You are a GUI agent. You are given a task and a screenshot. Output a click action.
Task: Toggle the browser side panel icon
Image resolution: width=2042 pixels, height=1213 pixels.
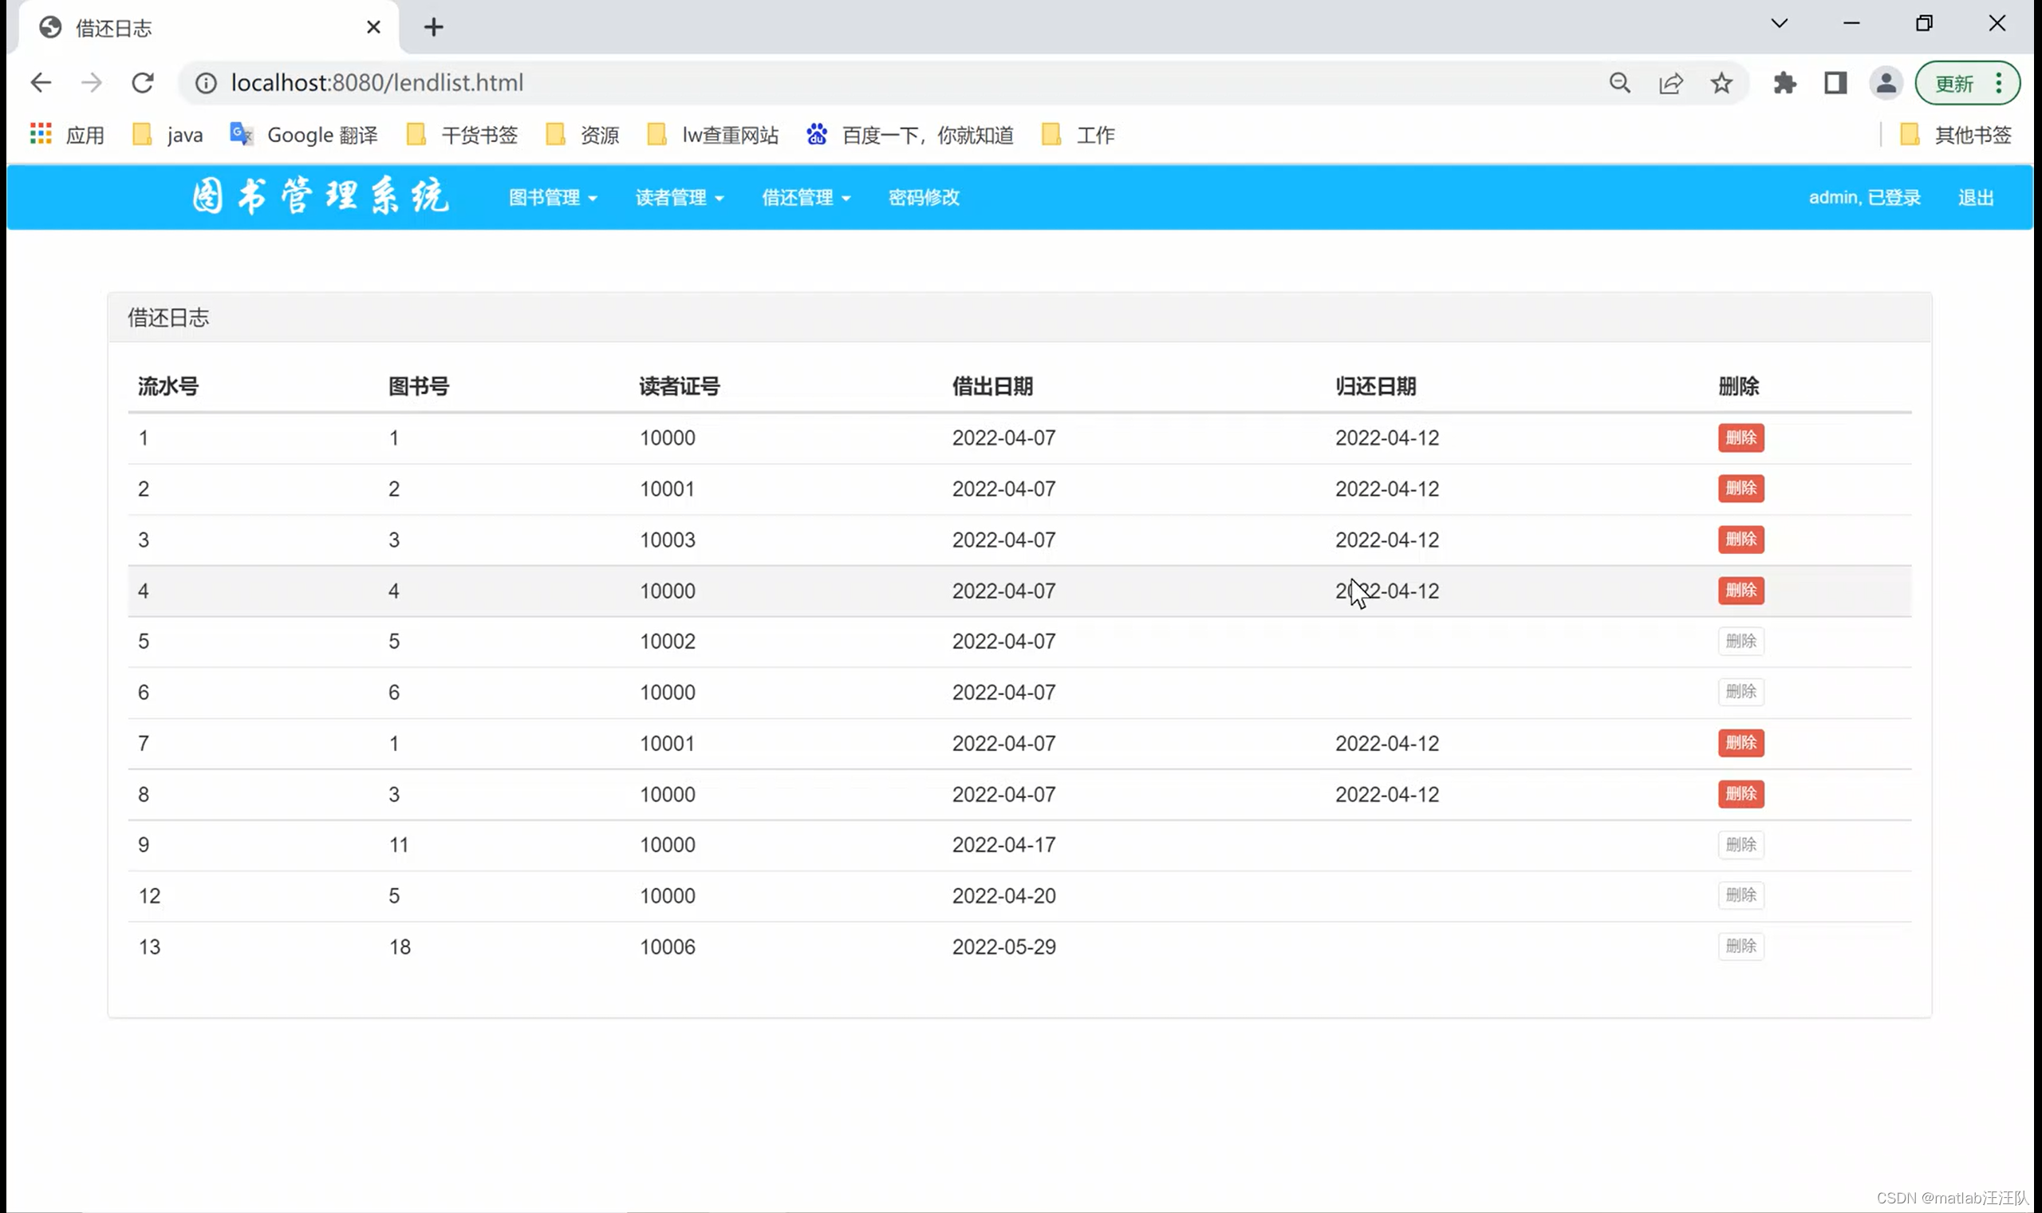(1835, 82)
